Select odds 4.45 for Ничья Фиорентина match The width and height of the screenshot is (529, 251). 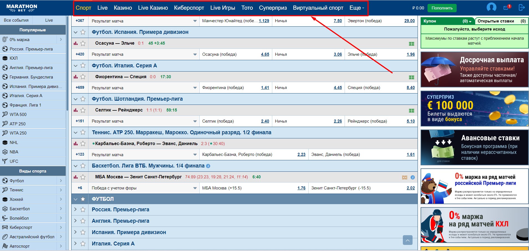tap(338, 88)
